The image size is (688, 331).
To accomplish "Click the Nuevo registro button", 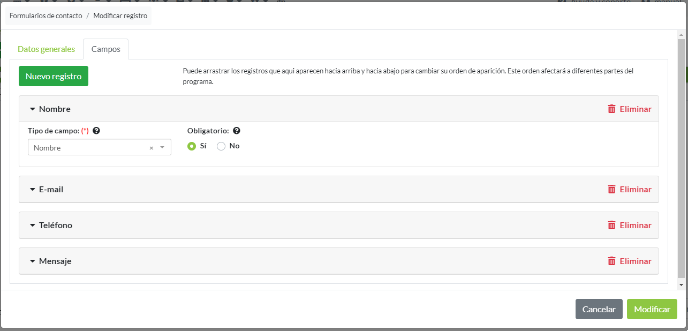I will point(54,76).
